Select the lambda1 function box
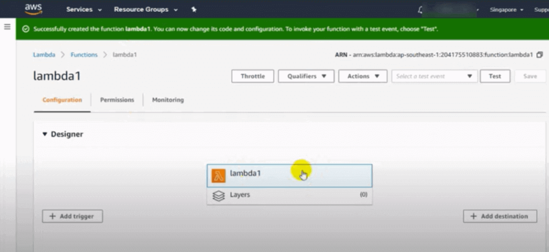 tap(290, 176)
